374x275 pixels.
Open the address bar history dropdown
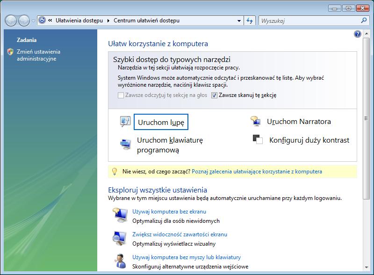[x=239, y=21]
